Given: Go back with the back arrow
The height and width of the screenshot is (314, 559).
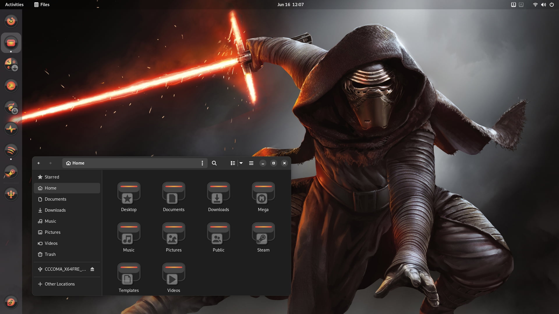Looking at the screenshot, I should point(39,163).
